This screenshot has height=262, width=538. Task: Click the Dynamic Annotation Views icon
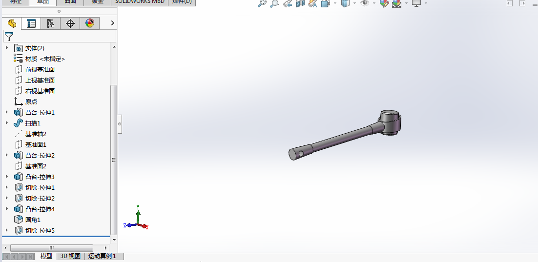pos(312,3)
